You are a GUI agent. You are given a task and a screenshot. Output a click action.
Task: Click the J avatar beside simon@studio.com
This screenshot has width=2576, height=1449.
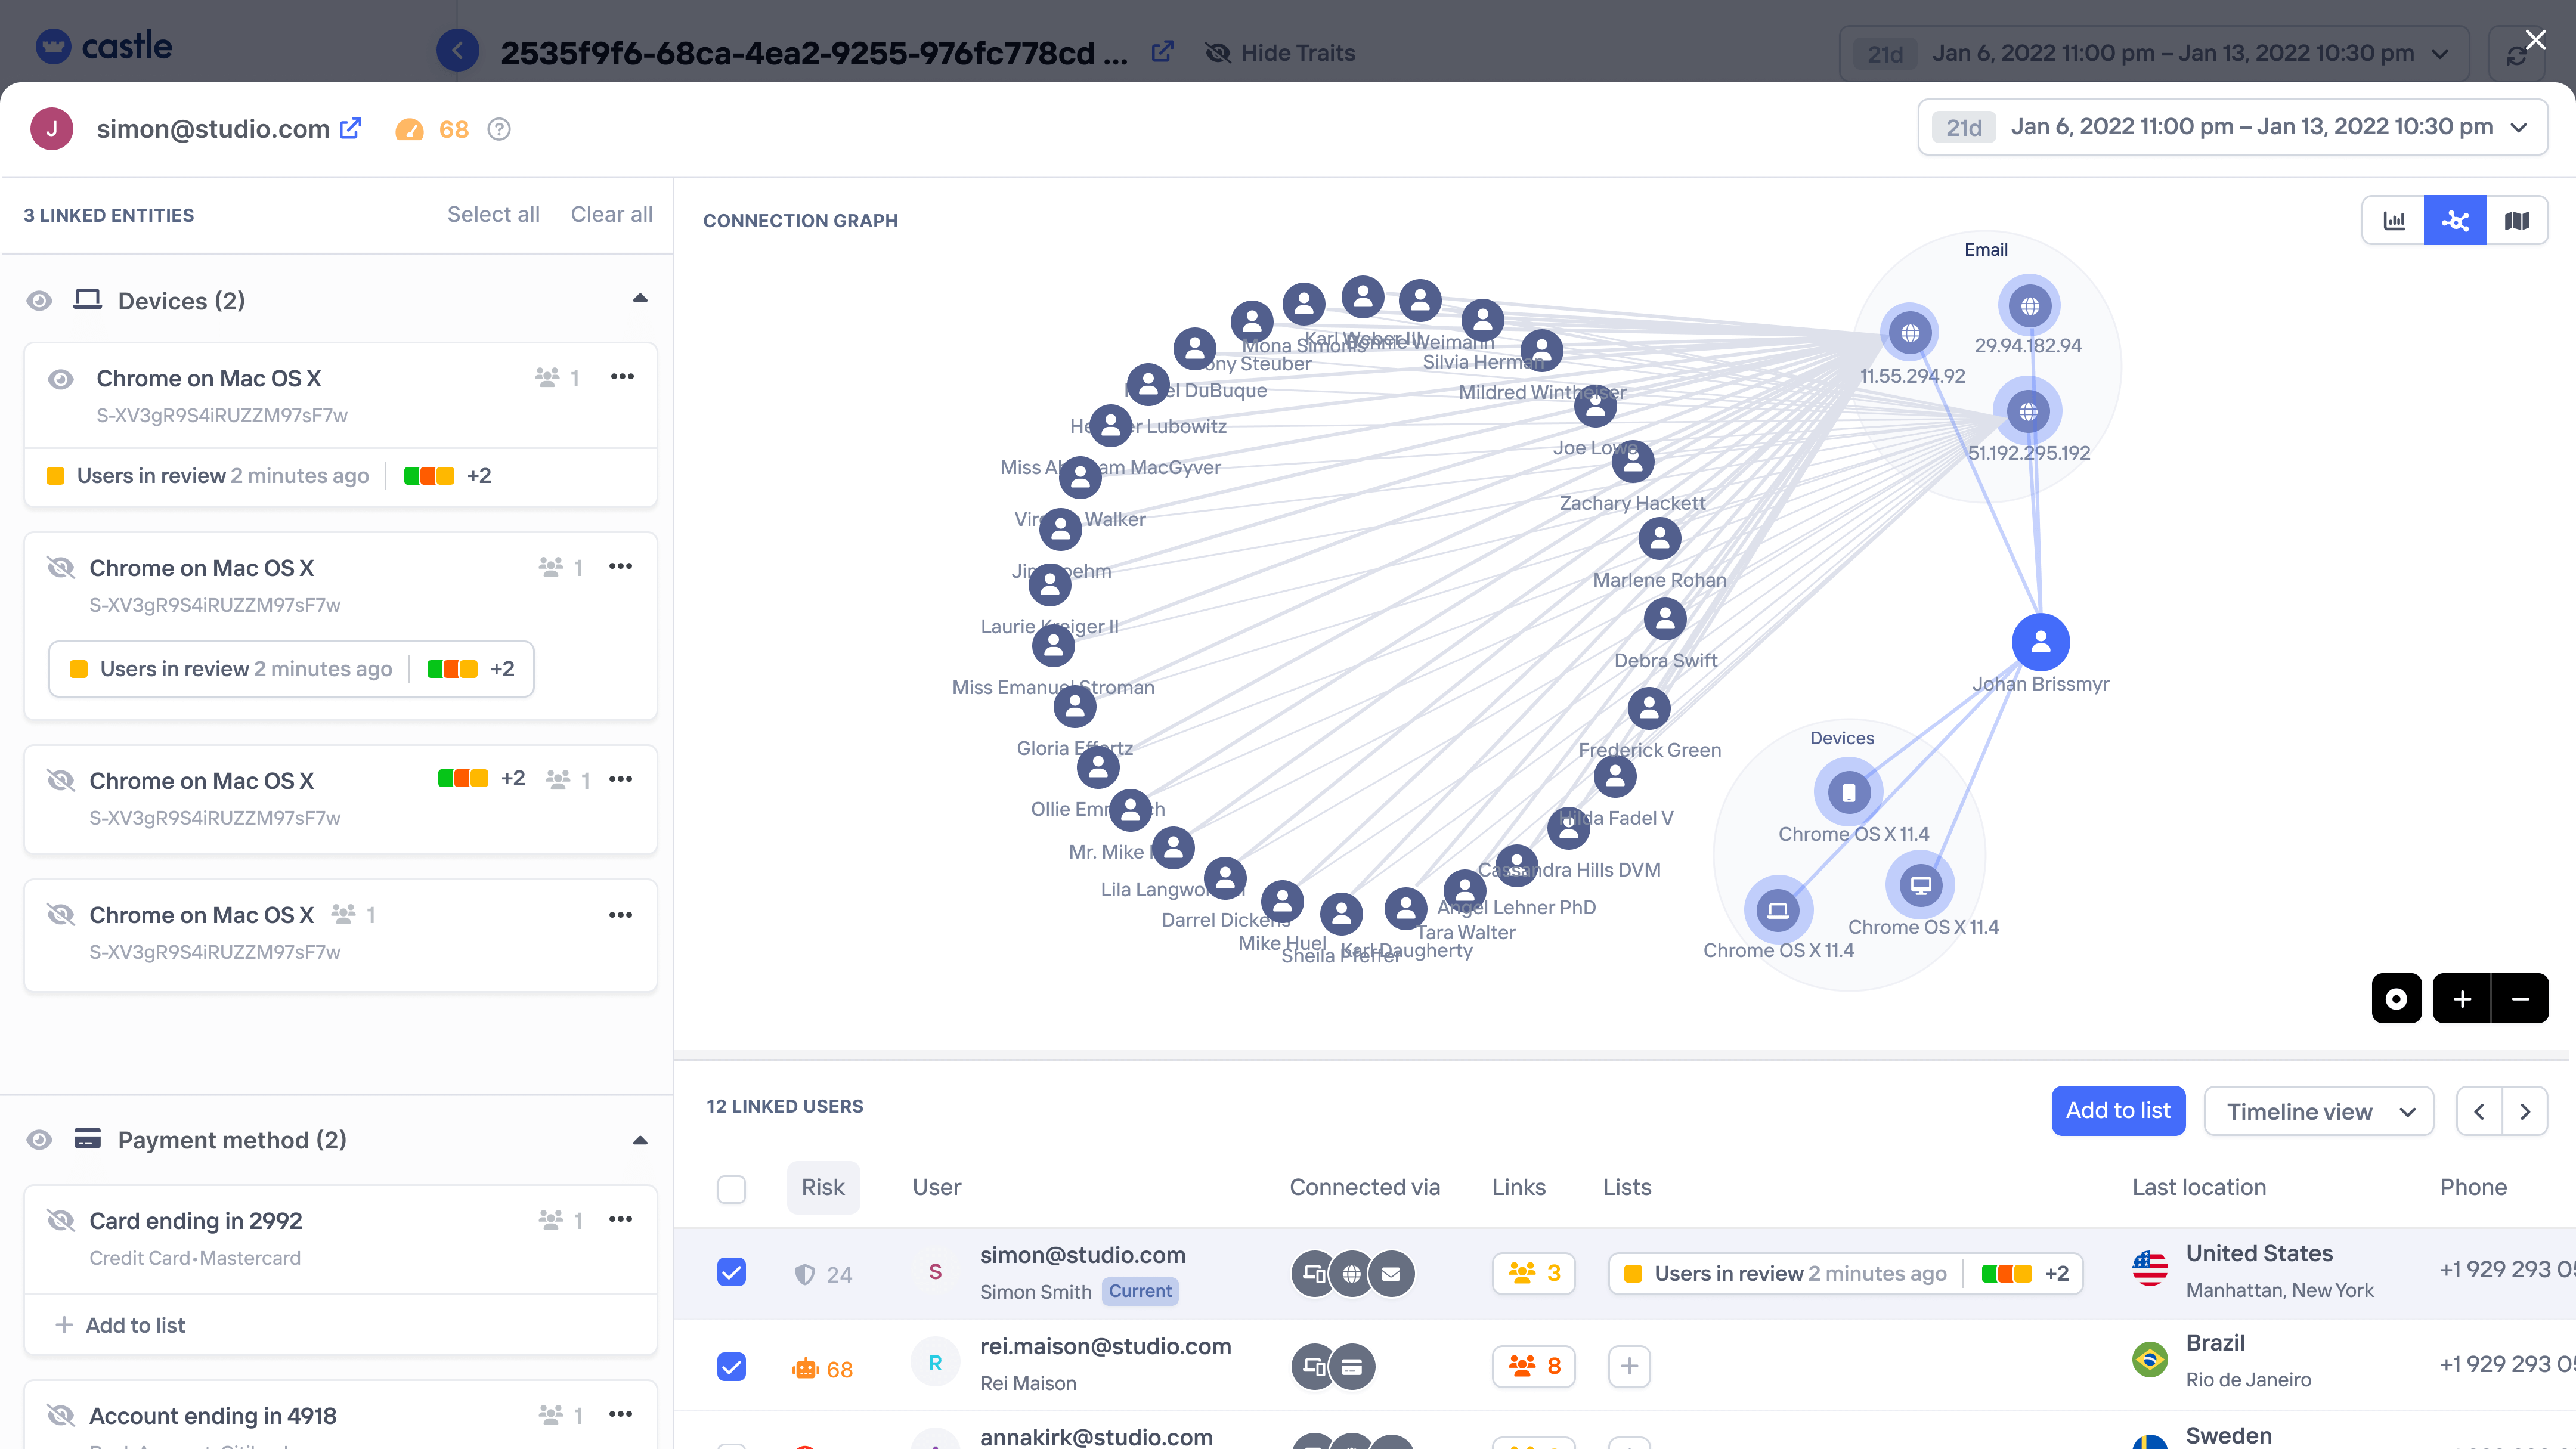52,129
